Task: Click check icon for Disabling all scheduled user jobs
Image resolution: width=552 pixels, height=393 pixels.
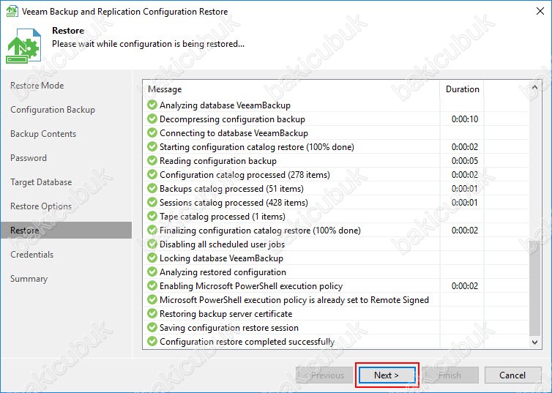Action: click(x=152, y=244)
